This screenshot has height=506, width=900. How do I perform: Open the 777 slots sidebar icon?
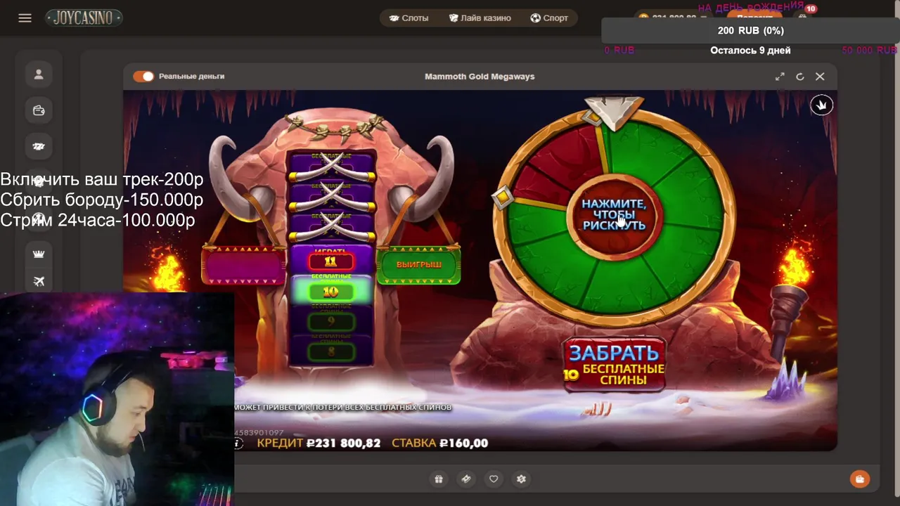(39, 146)
